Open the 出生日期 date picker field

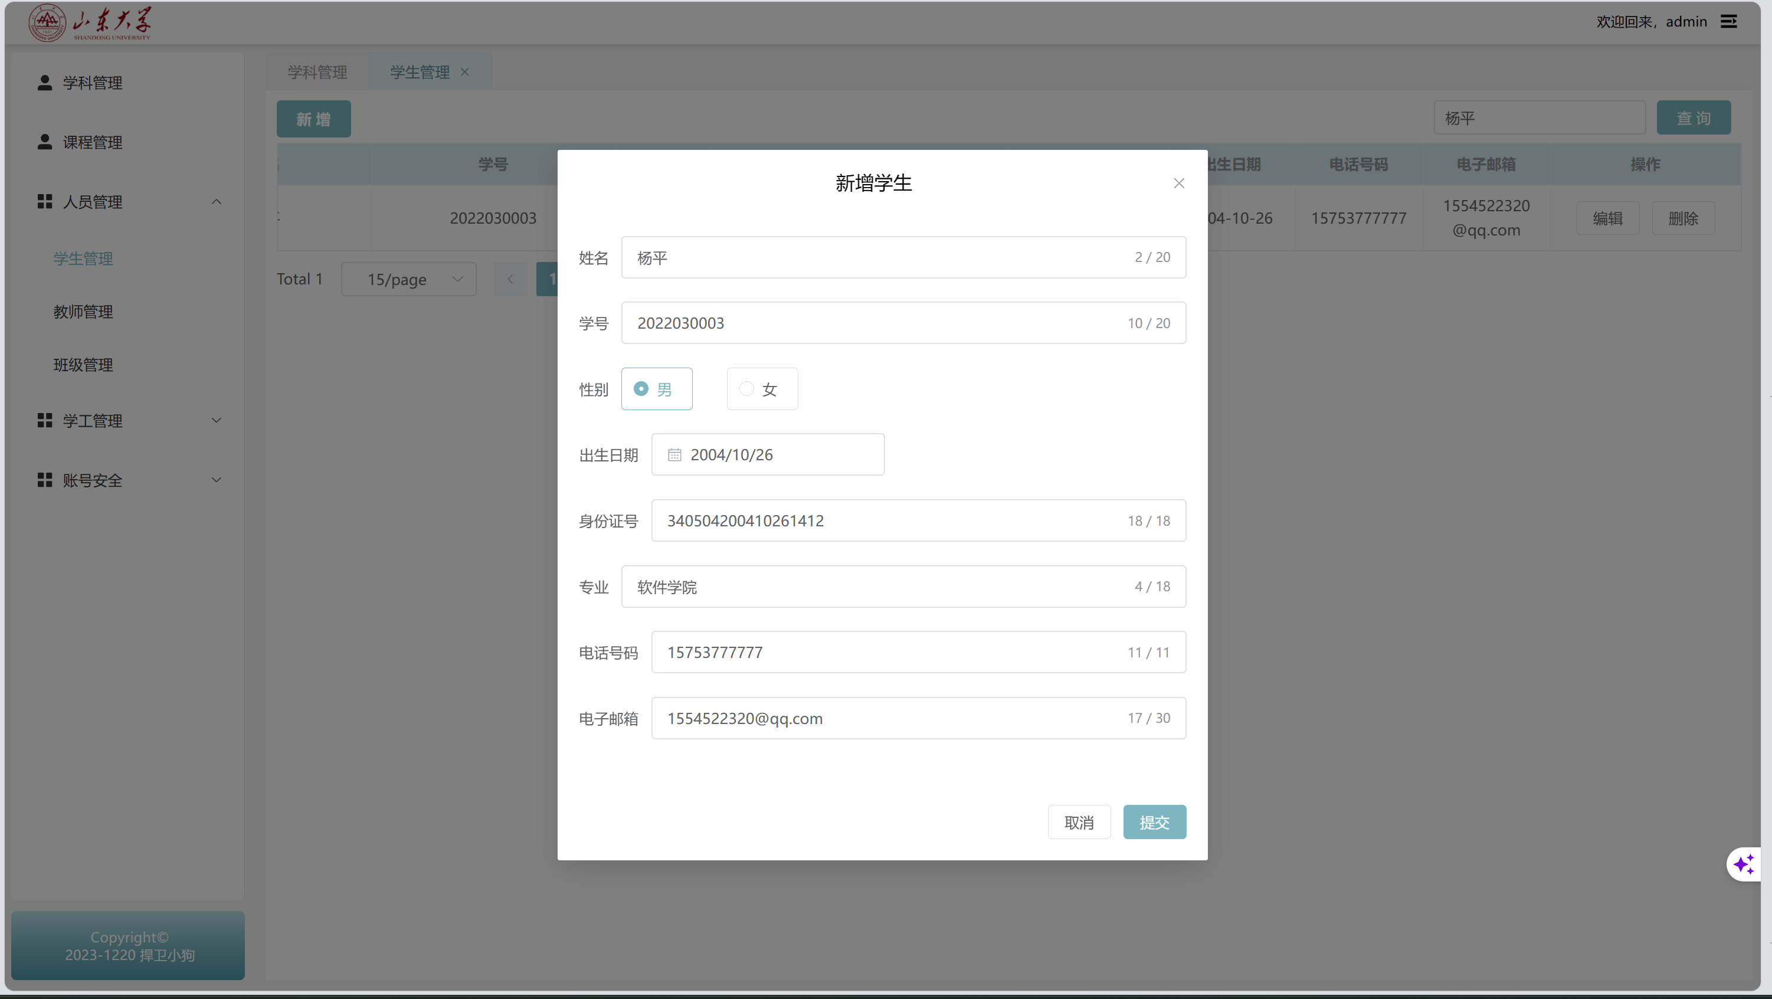click(768, 454)
